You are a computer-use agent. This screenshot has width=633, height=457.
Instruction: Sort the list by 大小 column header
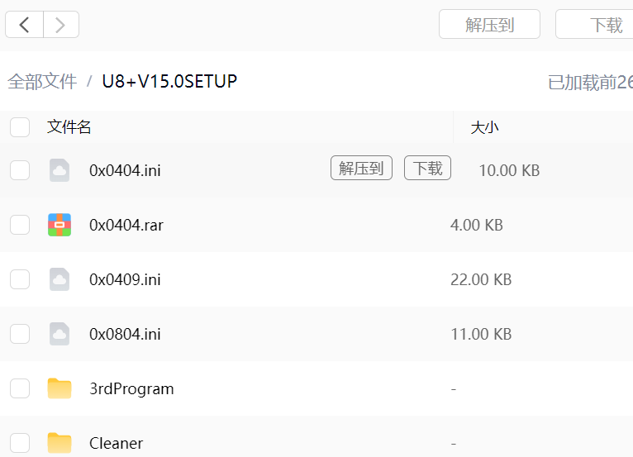point(484,127)
